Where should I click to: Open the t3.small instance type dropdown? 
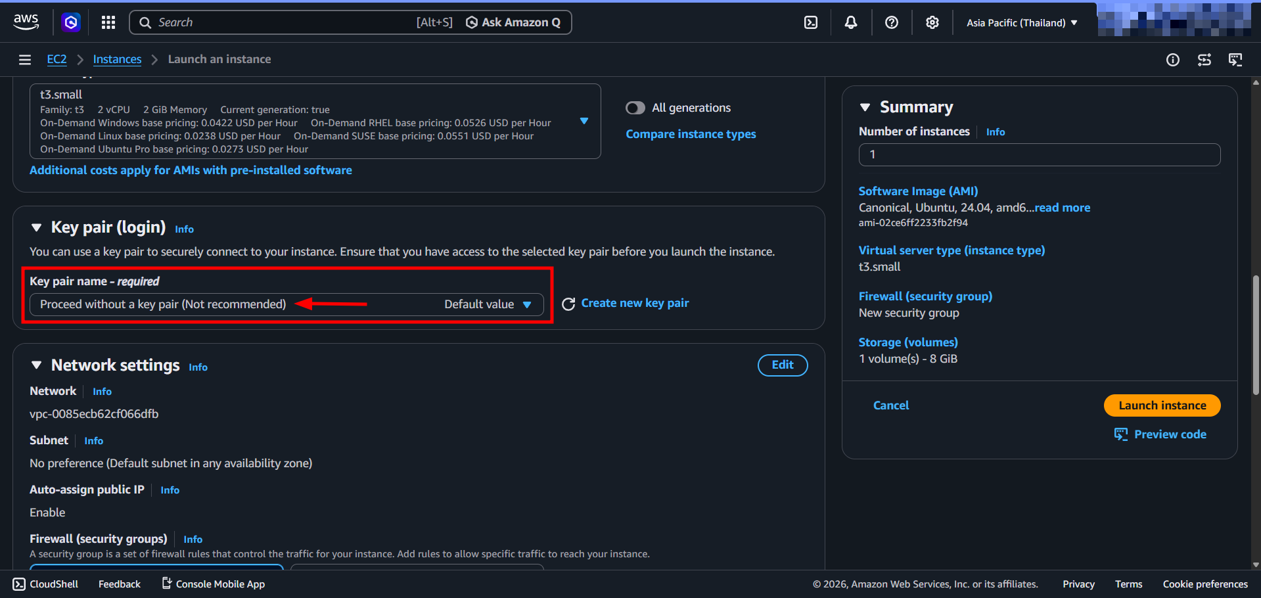315,121
